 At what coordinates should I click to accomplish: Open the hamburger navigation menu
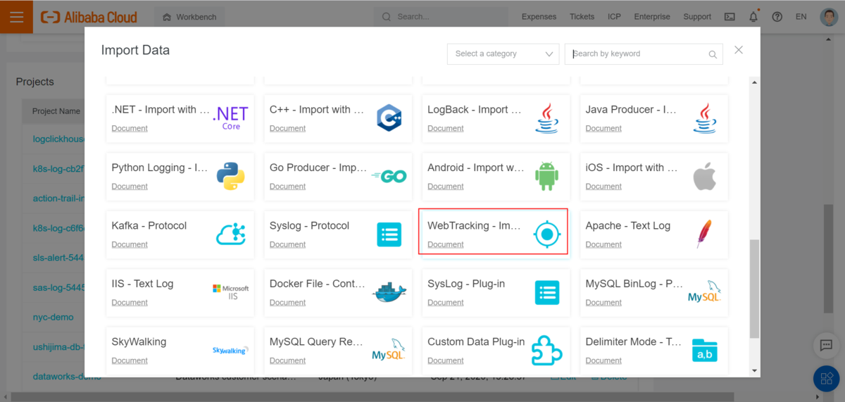coord(16,16)
